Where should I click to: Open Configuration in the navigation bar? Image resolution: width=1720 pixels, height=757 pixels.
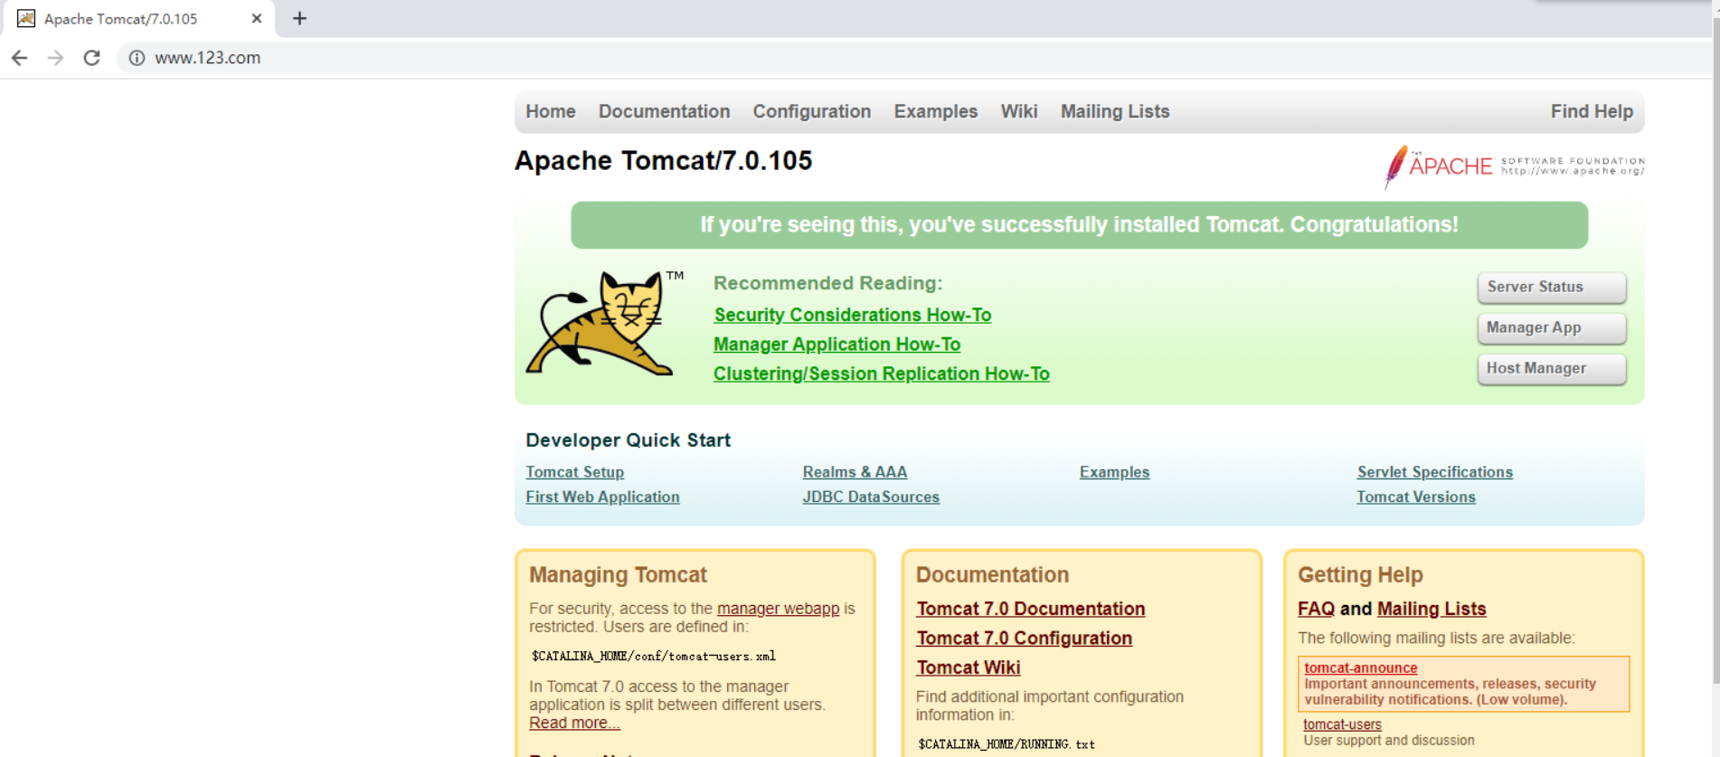pyautogui.click(x=812, y=111)
